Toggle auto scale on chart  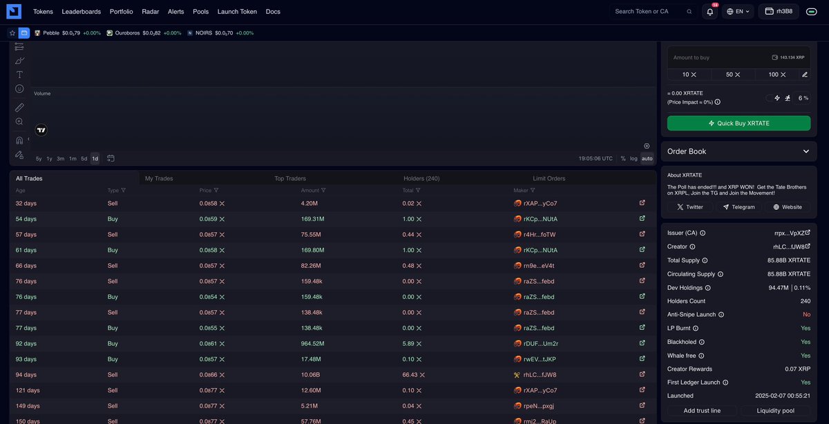coord(647,158)
